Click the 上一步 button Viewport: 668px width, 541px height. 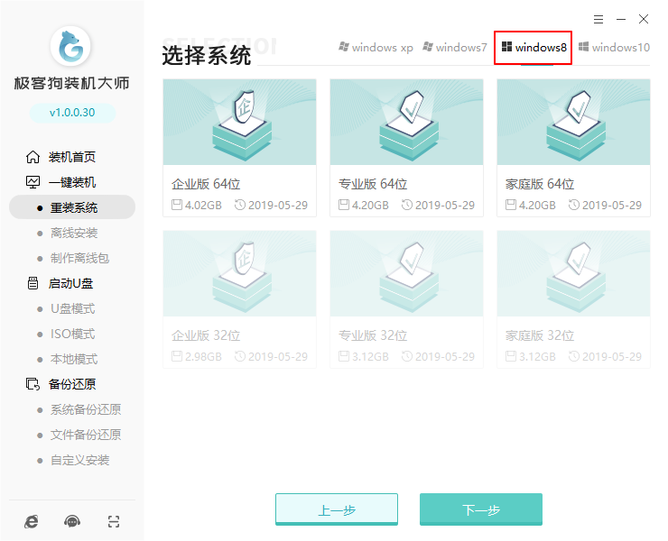(x=336, y=509)
